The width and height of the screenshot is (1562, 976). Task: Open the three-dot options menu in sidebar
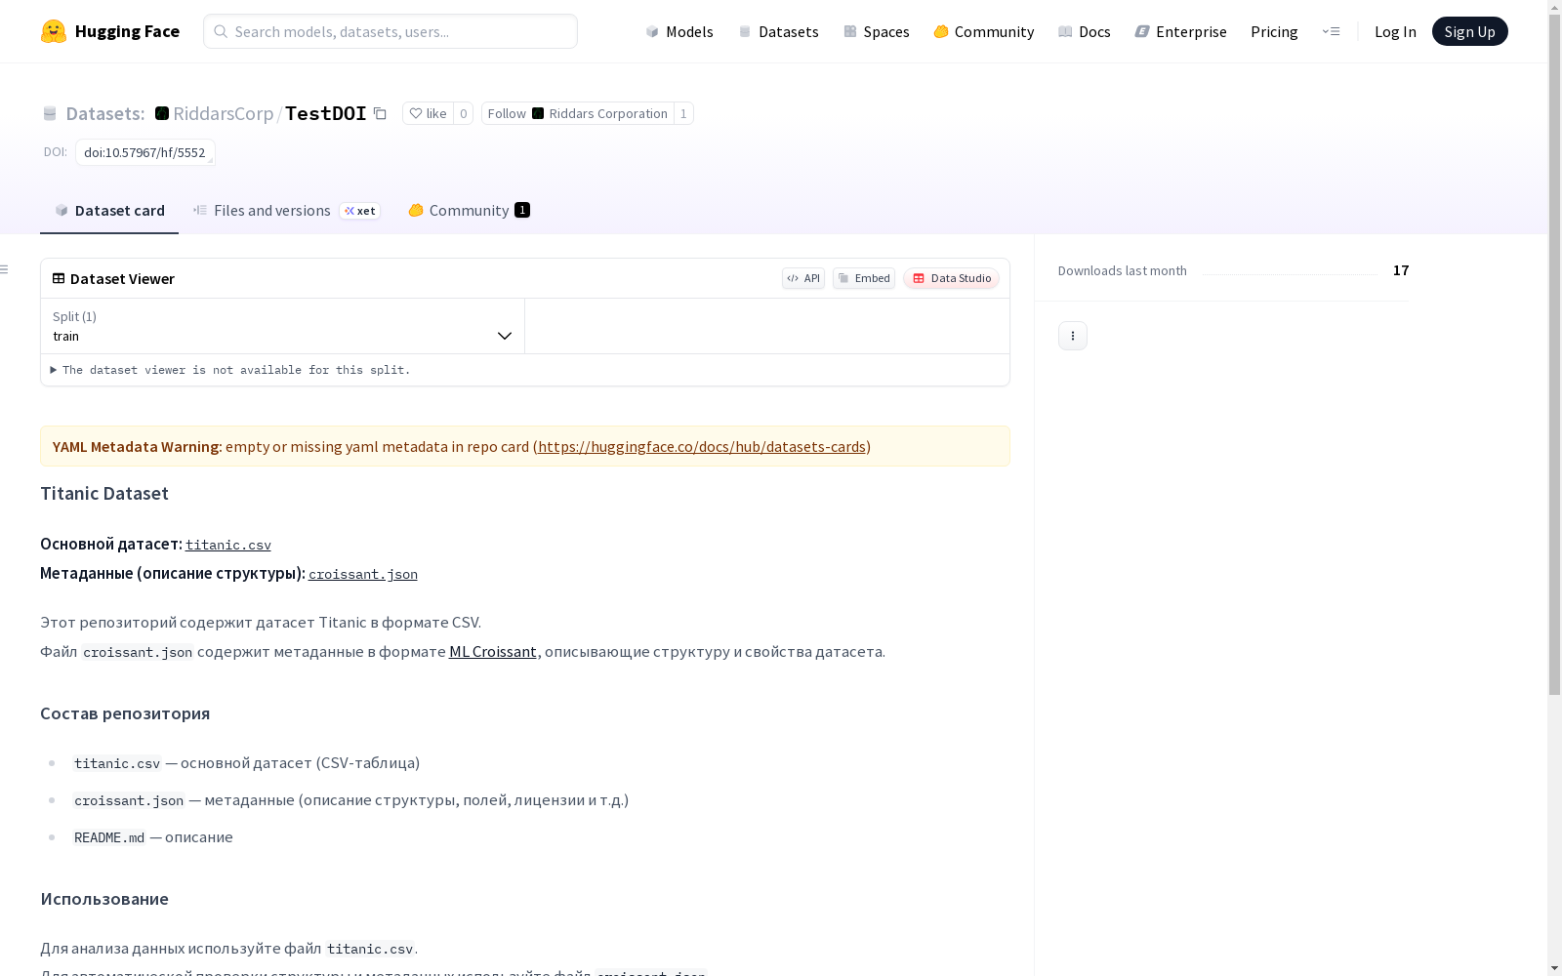tap(1073, 336)
